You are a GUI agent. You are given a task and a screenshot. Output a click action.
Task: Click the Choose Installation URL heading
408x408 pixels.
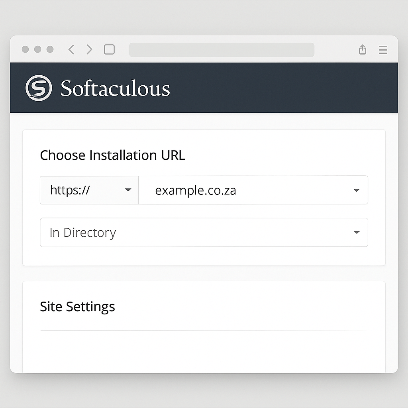click(112, 155)
